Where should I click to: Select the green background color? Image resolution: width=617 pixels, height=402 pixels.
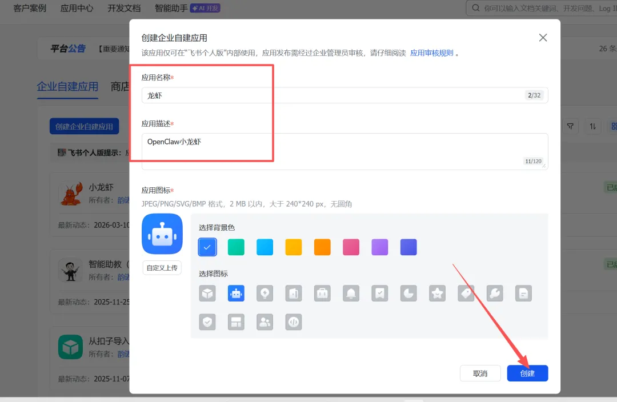click(236, 247)
